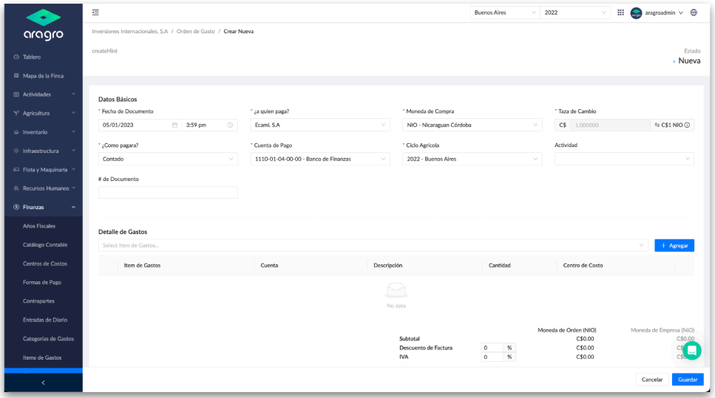Click the IVA percent field

(492, 357)
